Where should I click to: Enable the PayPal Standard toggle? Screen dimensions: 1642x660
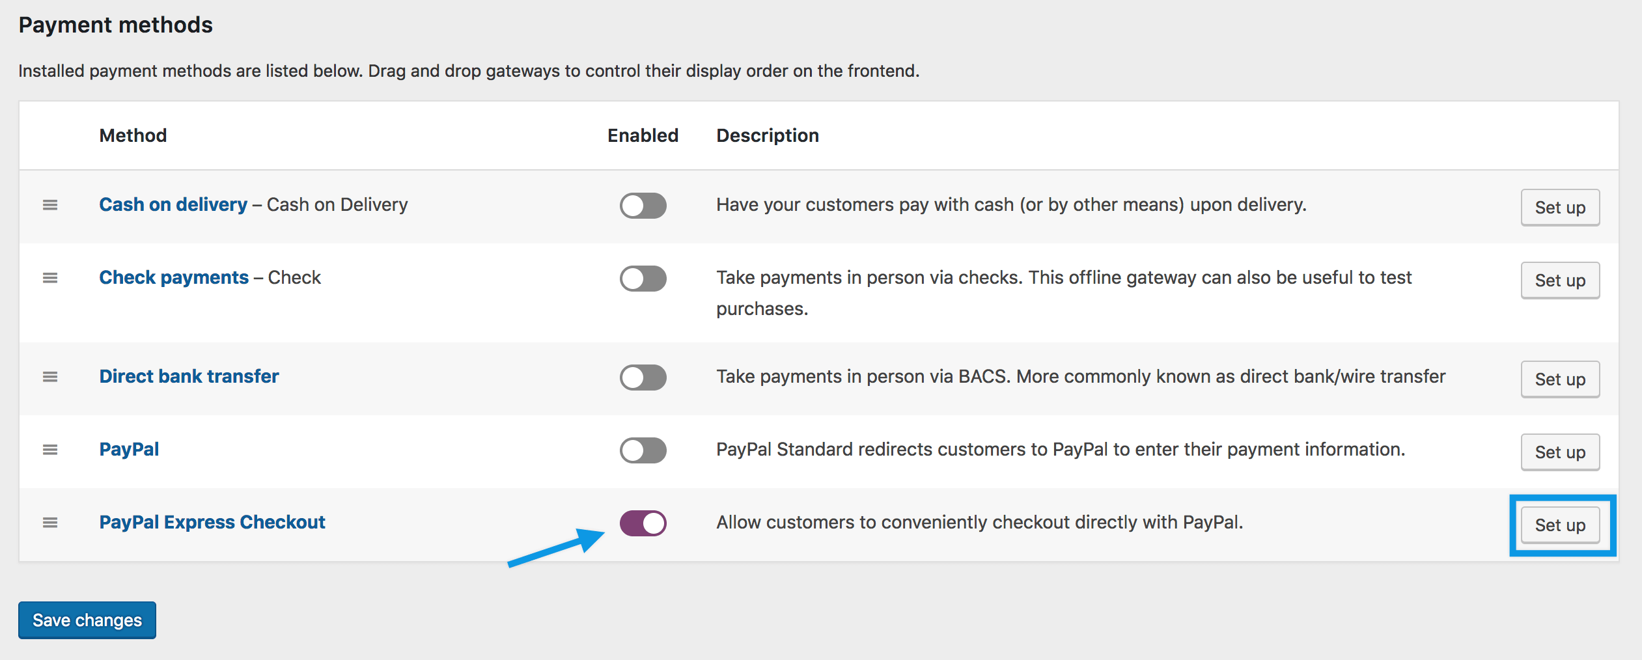pos(643,450)
